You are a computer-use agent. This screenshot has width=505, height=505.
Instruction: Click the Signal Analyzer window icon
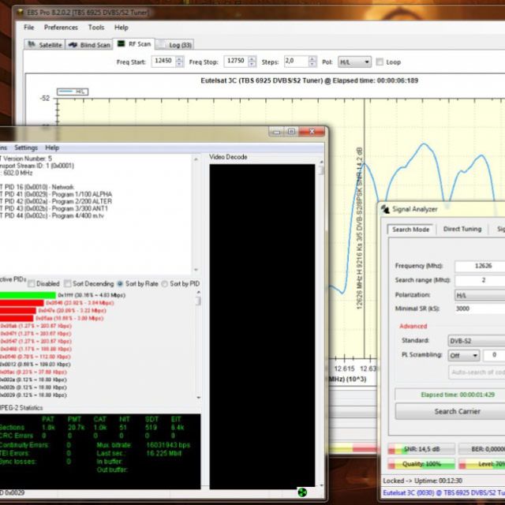[384, 209]
